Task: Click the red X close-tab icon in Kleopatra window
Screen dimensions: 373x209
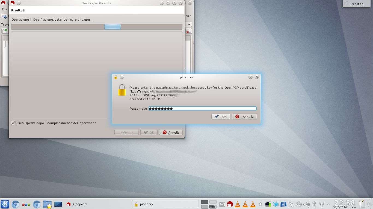Action: [188, 31]
